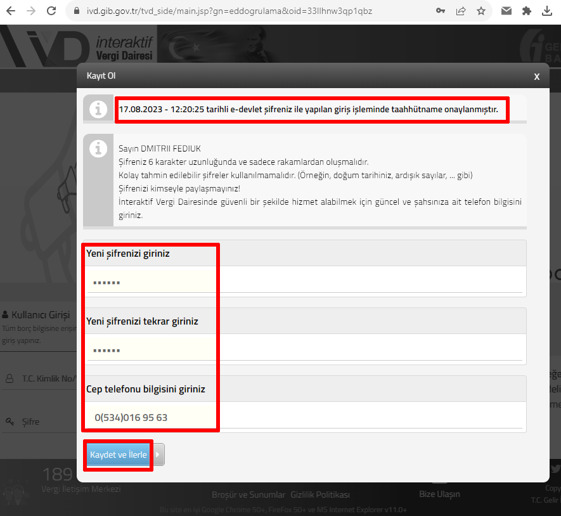The image size is (561, 516).
Task: Click the browser back arrow
Action: coord(11,11)
